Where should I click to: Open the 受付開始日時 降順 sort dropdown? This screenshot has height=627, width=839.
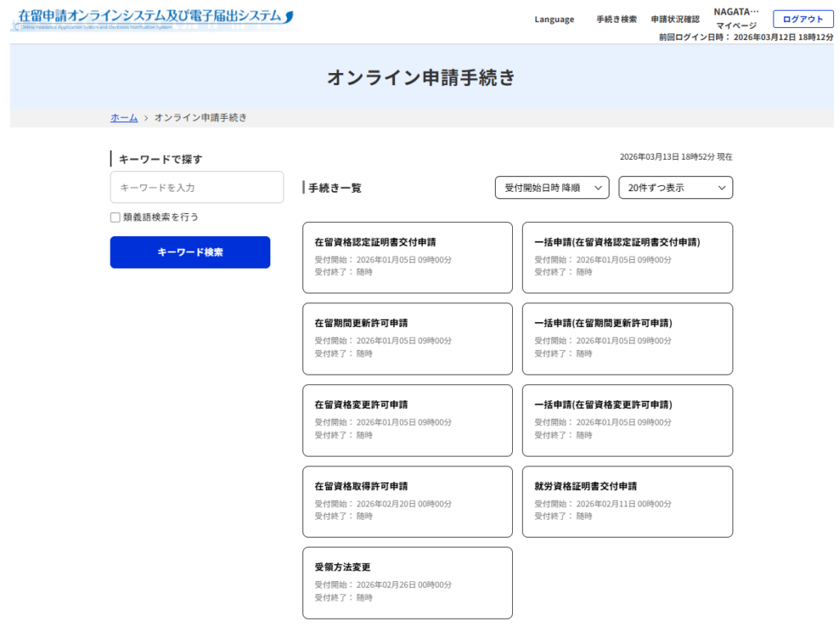(551, 188)
